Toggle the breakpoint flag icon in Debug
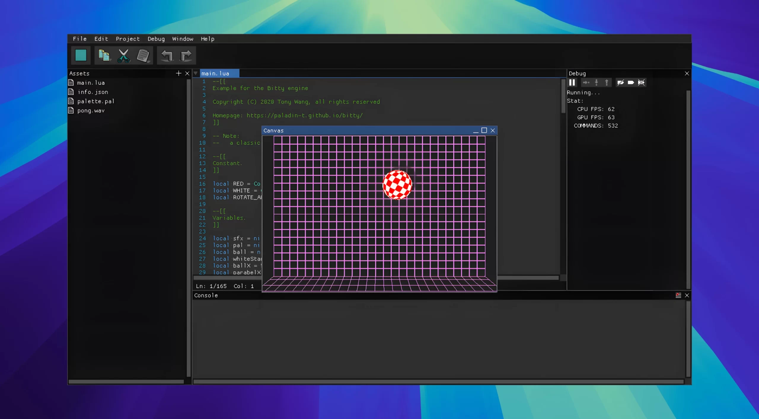 pos(631,83)
